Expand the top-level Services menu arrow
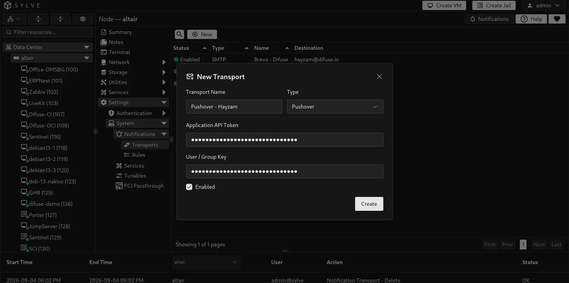This screenshot has height=283, width=569. click(x=164, y=92)
